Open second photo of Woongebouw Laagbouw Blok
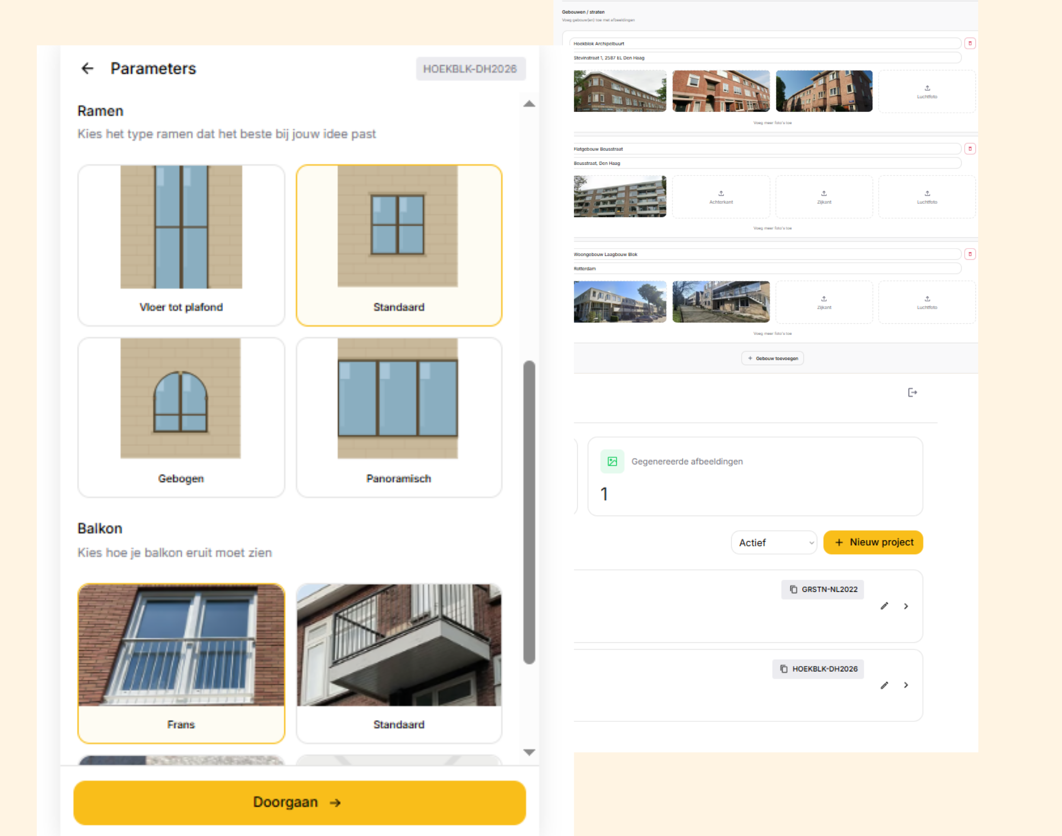Viewport: 1062px width, 836px height. [x=721, y=302]
